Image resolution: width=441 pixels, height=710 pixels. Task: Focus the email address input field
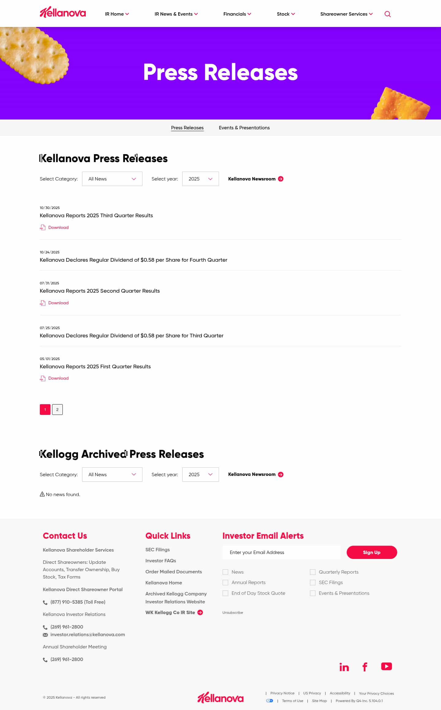click(281, 552)
